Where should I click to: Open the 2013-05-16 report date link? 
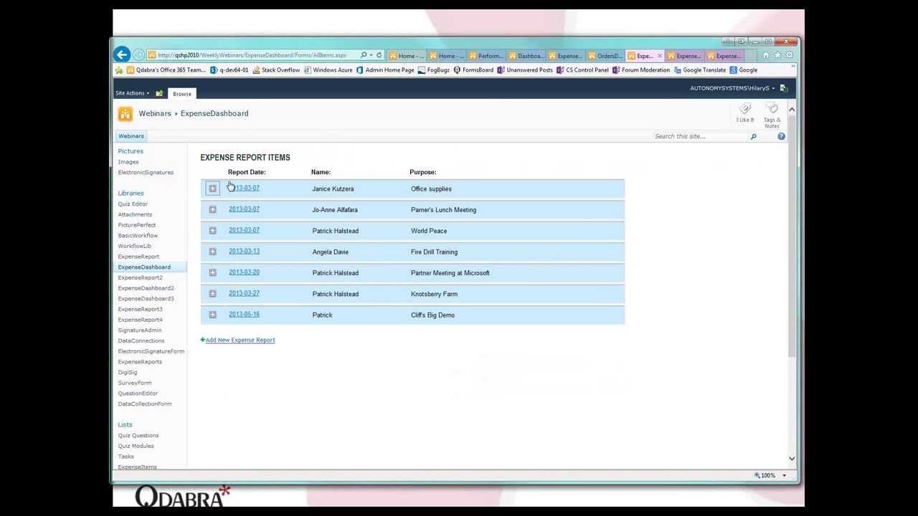coord(244,315)
